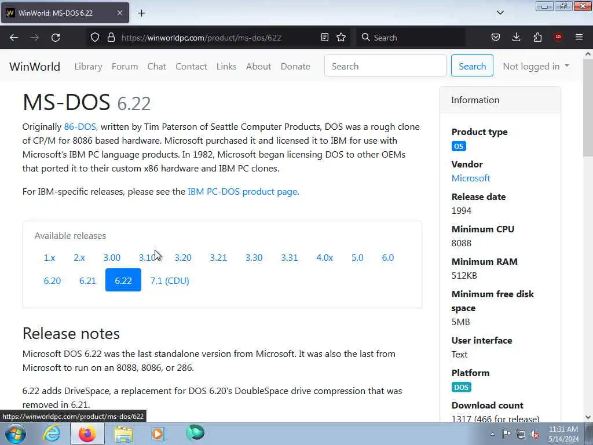
Task: Focus the Firefox toolbar search box
Action: pyautogui.click(x=411, y=38)
